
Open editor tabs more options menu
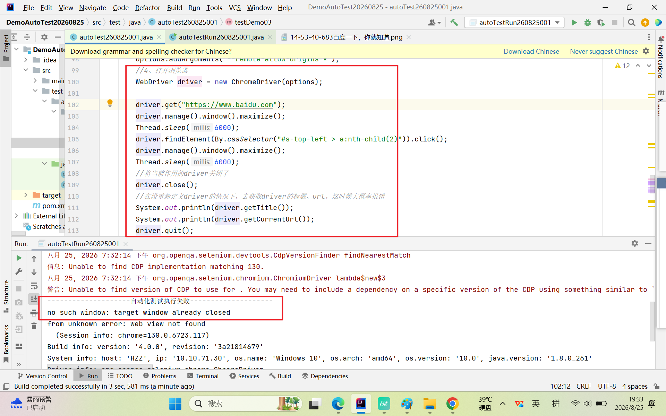[x=649, y=37]
